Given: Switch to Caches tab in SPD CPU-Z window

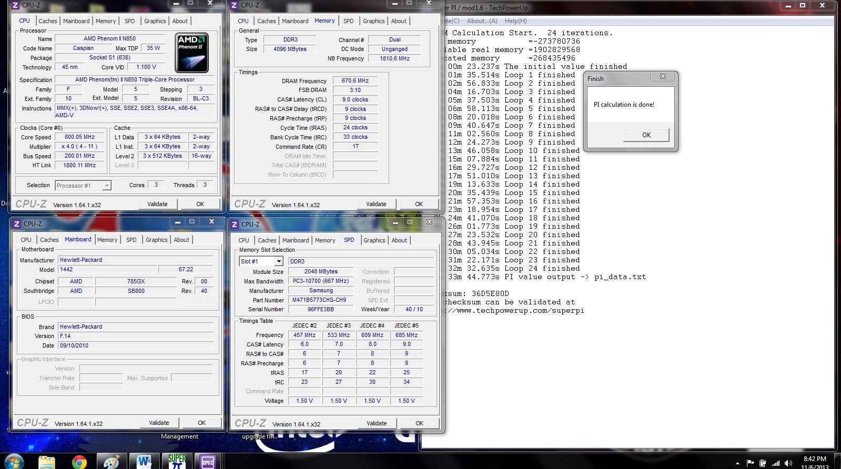Looking at the screenshot, I should pyautogui.click(x=267, y=240).
